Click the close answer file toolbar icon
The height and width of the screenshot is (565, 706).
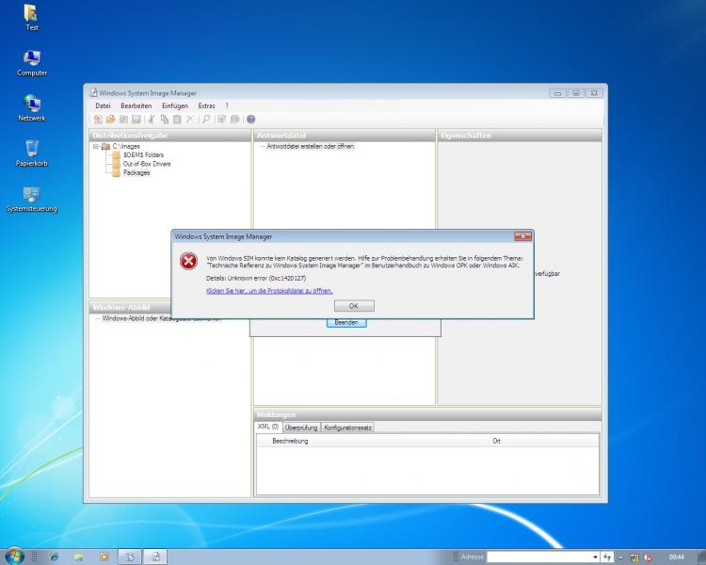click(x=123, y=120)
